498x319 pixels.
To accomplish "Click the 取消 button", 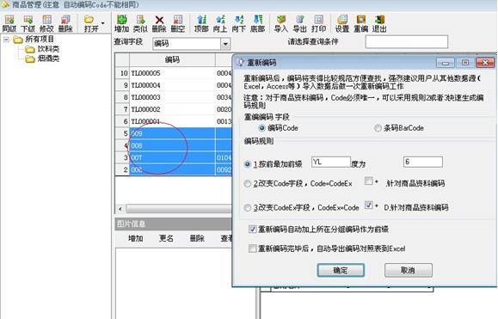I will pos(408,270).
